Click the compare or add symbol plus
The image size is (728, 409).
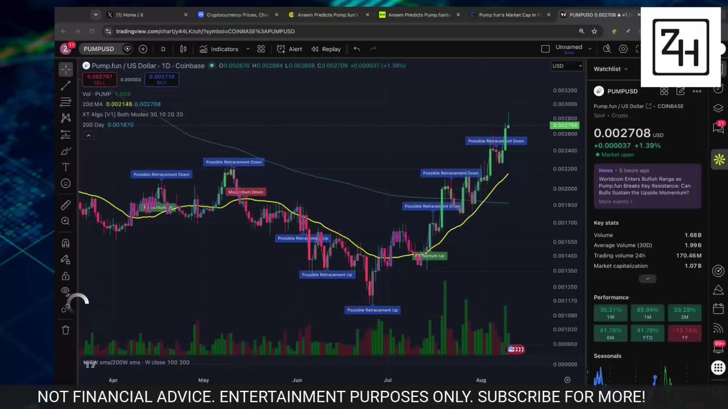(143, 49)
